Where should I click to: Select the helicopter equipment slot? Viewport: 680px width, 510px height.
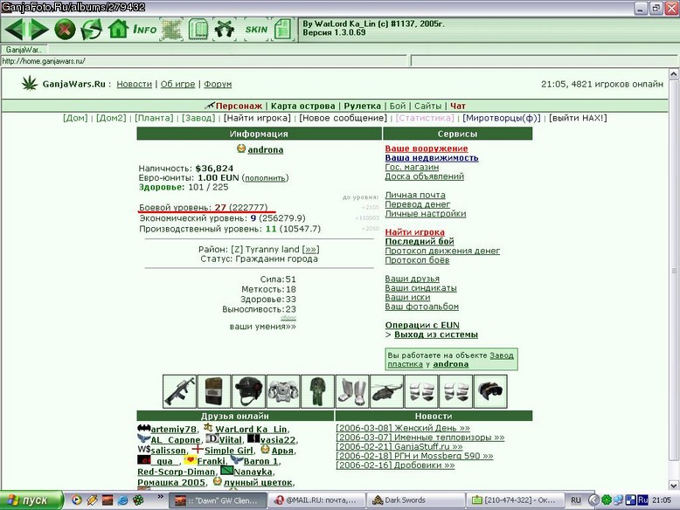click(386, 392)
